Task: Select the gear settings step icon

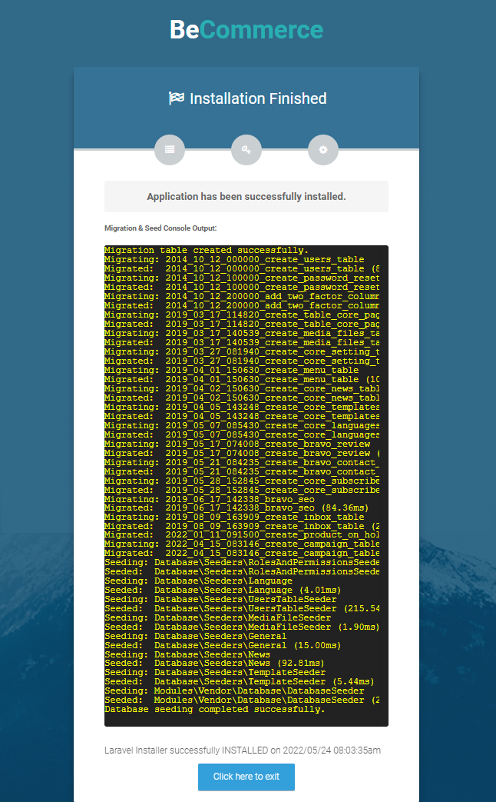Action: (x=322, y=150)
